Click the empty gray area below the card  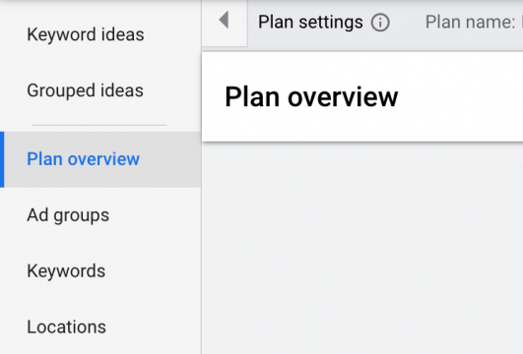[362, 248]
